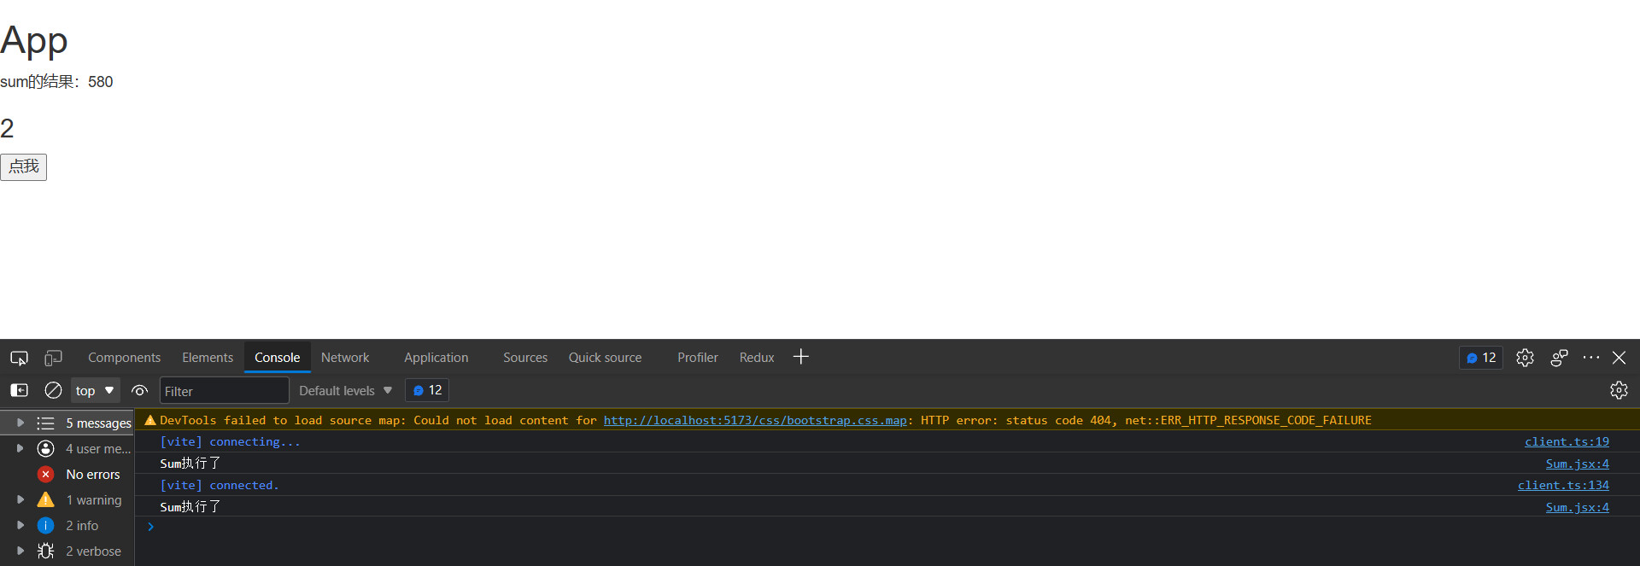Open the bootstrap.css.map URL link
Image resolution: width=1640 pixels, height=566 pixels.
click(x=754, y=420)
